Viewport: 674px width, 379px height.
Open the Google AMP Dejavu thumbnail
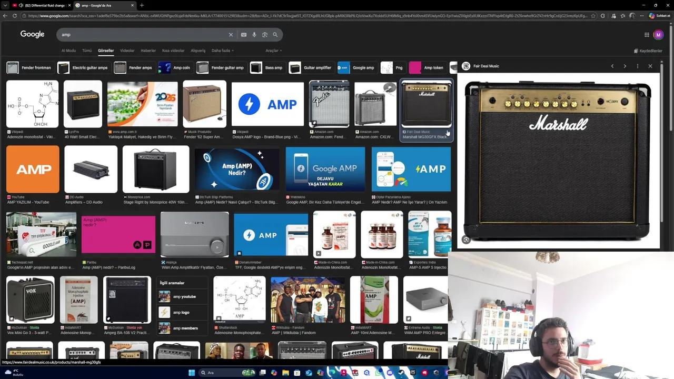(x=325, y=169)
